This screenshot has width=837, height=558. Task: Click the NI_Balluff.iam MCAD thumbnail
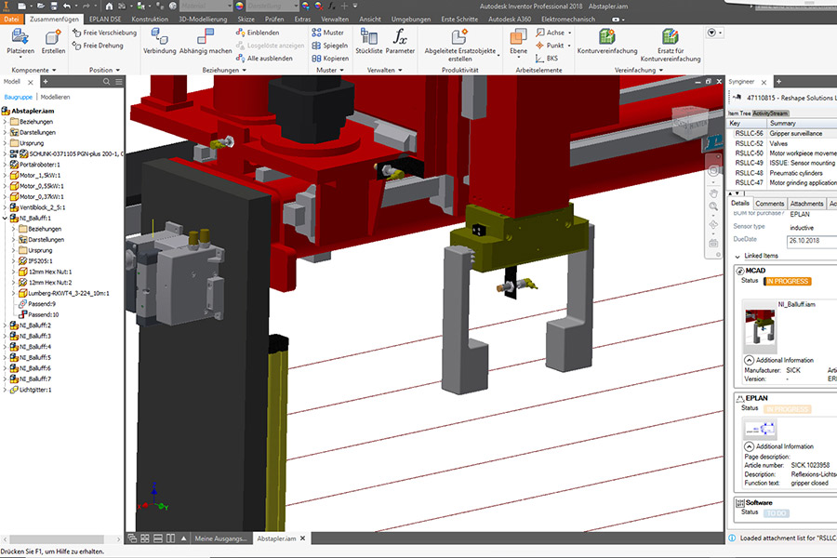tap(760, 326)
